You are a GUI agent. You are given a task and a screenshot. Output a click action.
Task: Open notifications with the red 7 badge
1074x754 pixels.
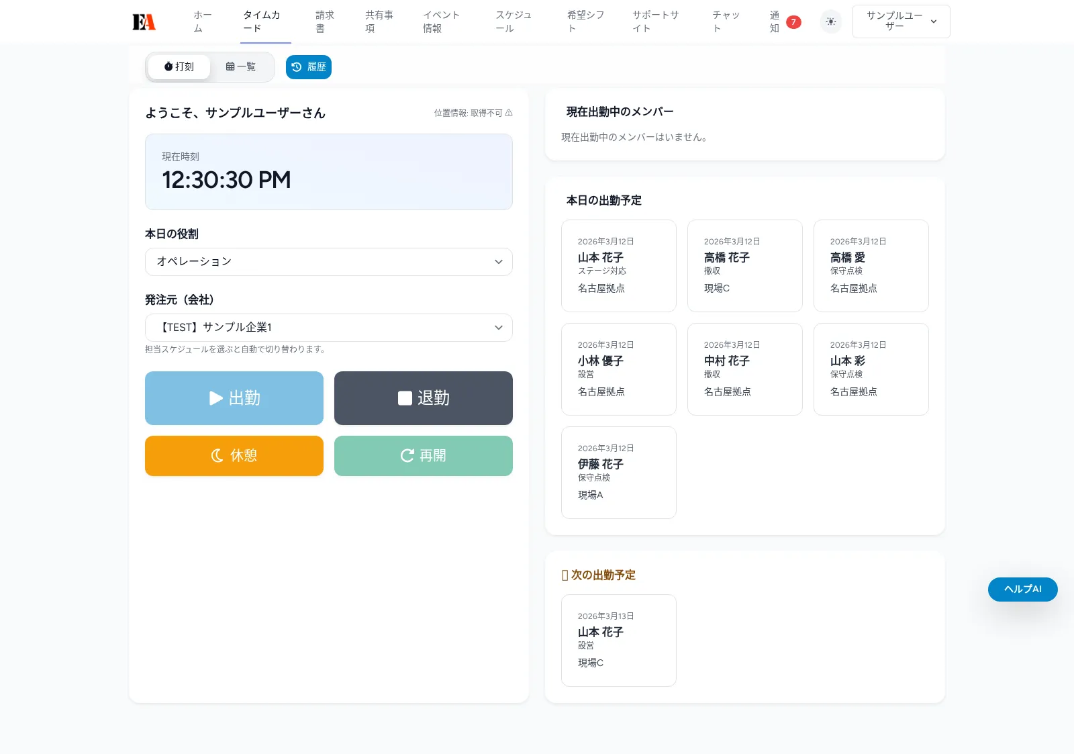[784, 21]
